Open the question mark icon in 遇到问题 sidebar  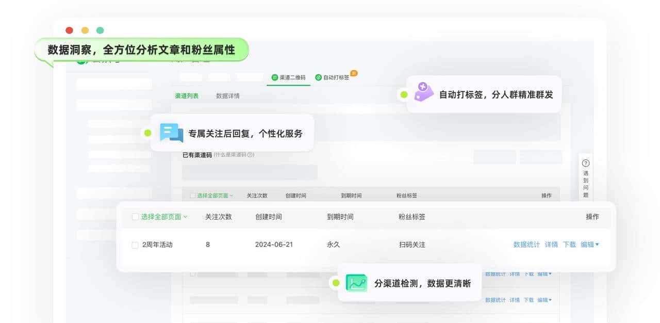coord(586,163)
